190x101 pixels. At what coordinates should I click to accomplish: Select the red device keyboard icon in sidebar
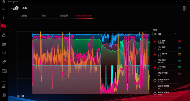[x=4, y=26]
